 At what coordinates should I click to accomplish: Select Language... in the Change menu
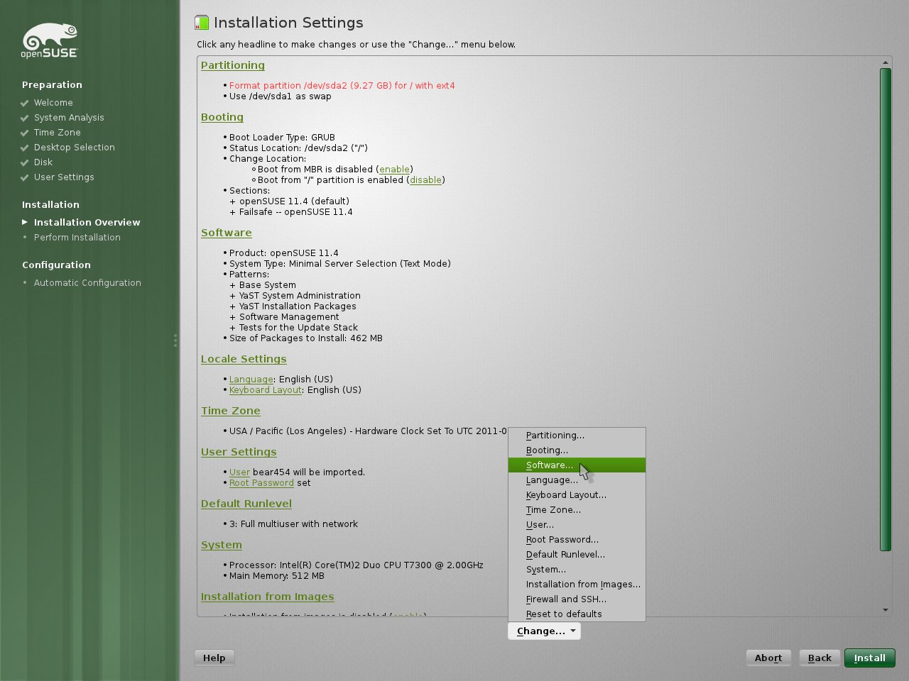tap(577, 480)
